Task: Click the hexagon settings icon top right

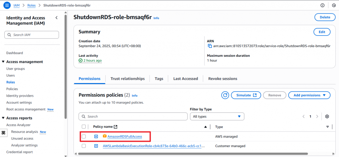Action: click(x=333, y=5)
